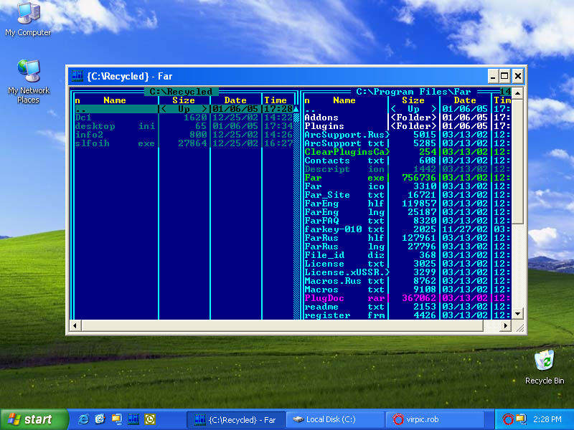Click the Far window title bar icon
Screen dimensions: 574x430
(x=77, y=76)
